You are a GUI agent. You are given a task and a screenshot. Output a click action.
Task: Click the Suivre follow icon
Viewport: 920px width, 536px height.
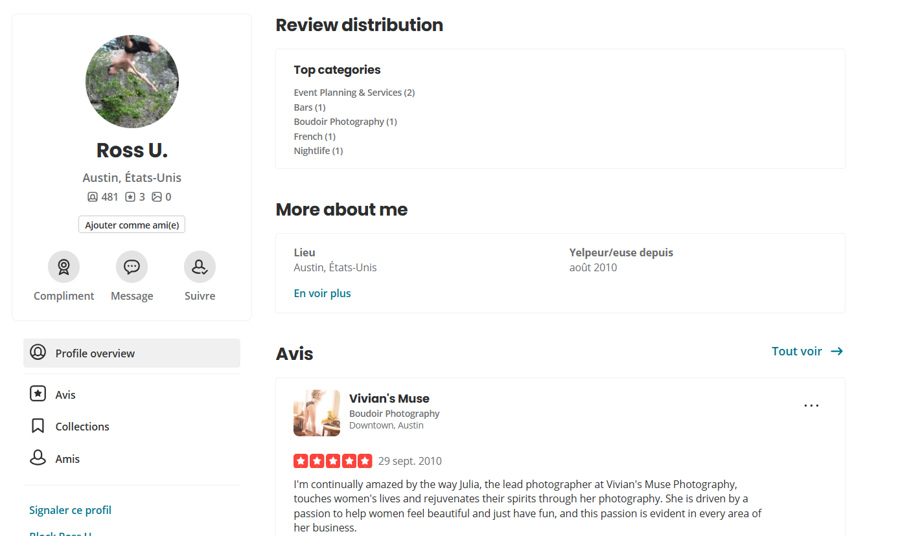(200, 267)
